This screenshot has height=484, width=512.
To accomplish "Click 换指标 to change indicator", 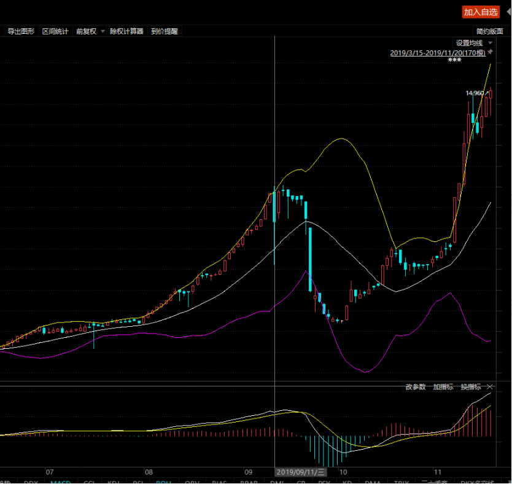I will click(471, 387).
